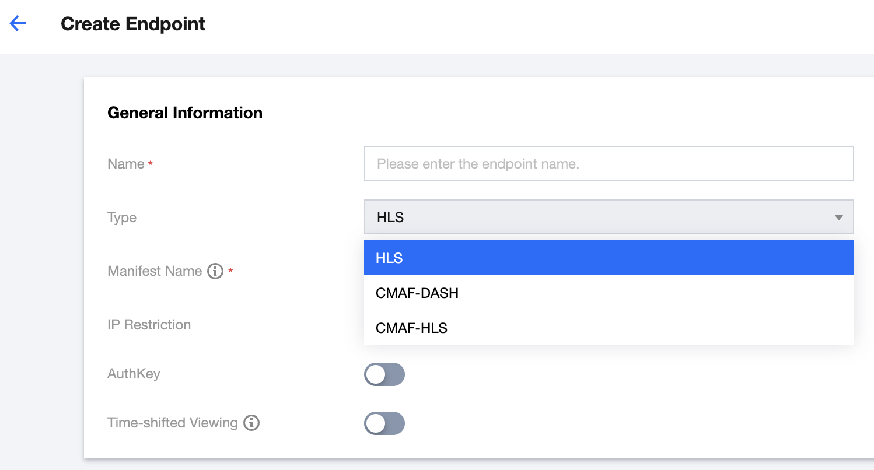874x470 pixels.
Task: Select the highlighted HLS option
Action: tap(609, 258)
